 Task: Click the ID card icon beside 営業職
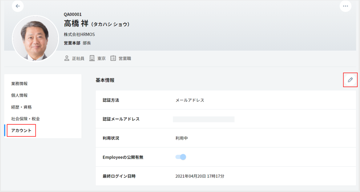point(113,58)
